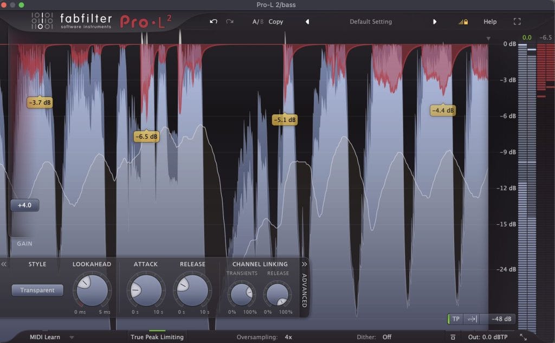Open the output options lock icon
The width and height of the screenshot is (555, 343).
point(463,22)
